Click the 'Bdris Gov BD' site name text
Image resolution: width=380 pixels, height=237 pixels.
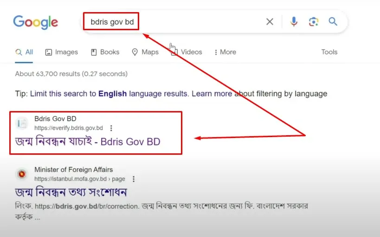point(55,119)
